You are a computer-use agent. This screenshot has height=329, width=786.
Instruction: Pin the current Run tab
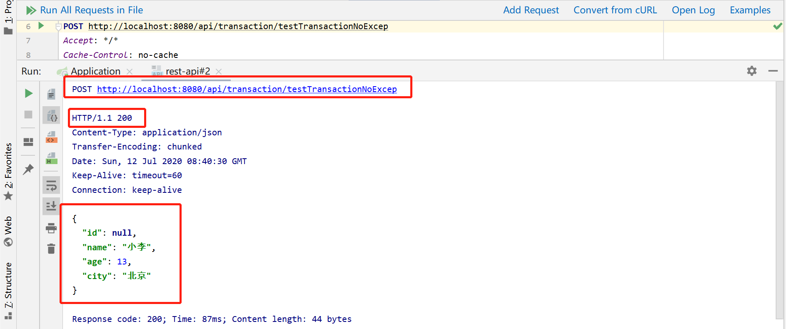(x=28, y=169)
